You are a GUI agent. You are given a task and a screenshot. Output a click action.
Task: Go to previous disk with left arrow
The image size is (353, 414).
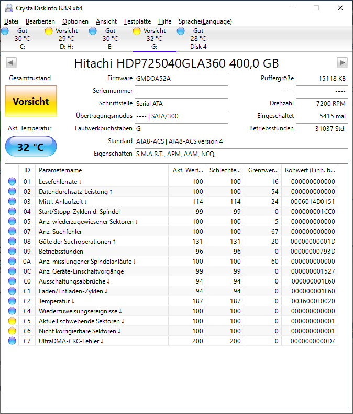(11, 62)
